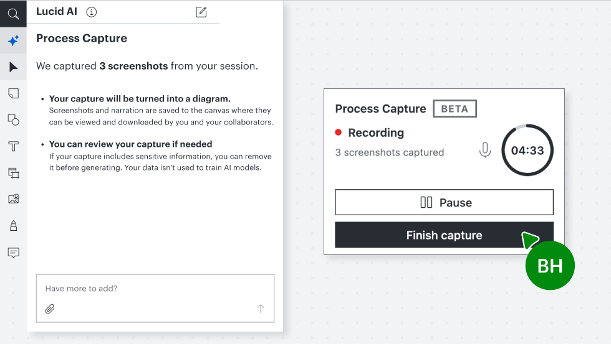The width and height of the screenshot is (611, 344).
Task: Select the Lucid AI sparkle icon
Action: point(13,40)
